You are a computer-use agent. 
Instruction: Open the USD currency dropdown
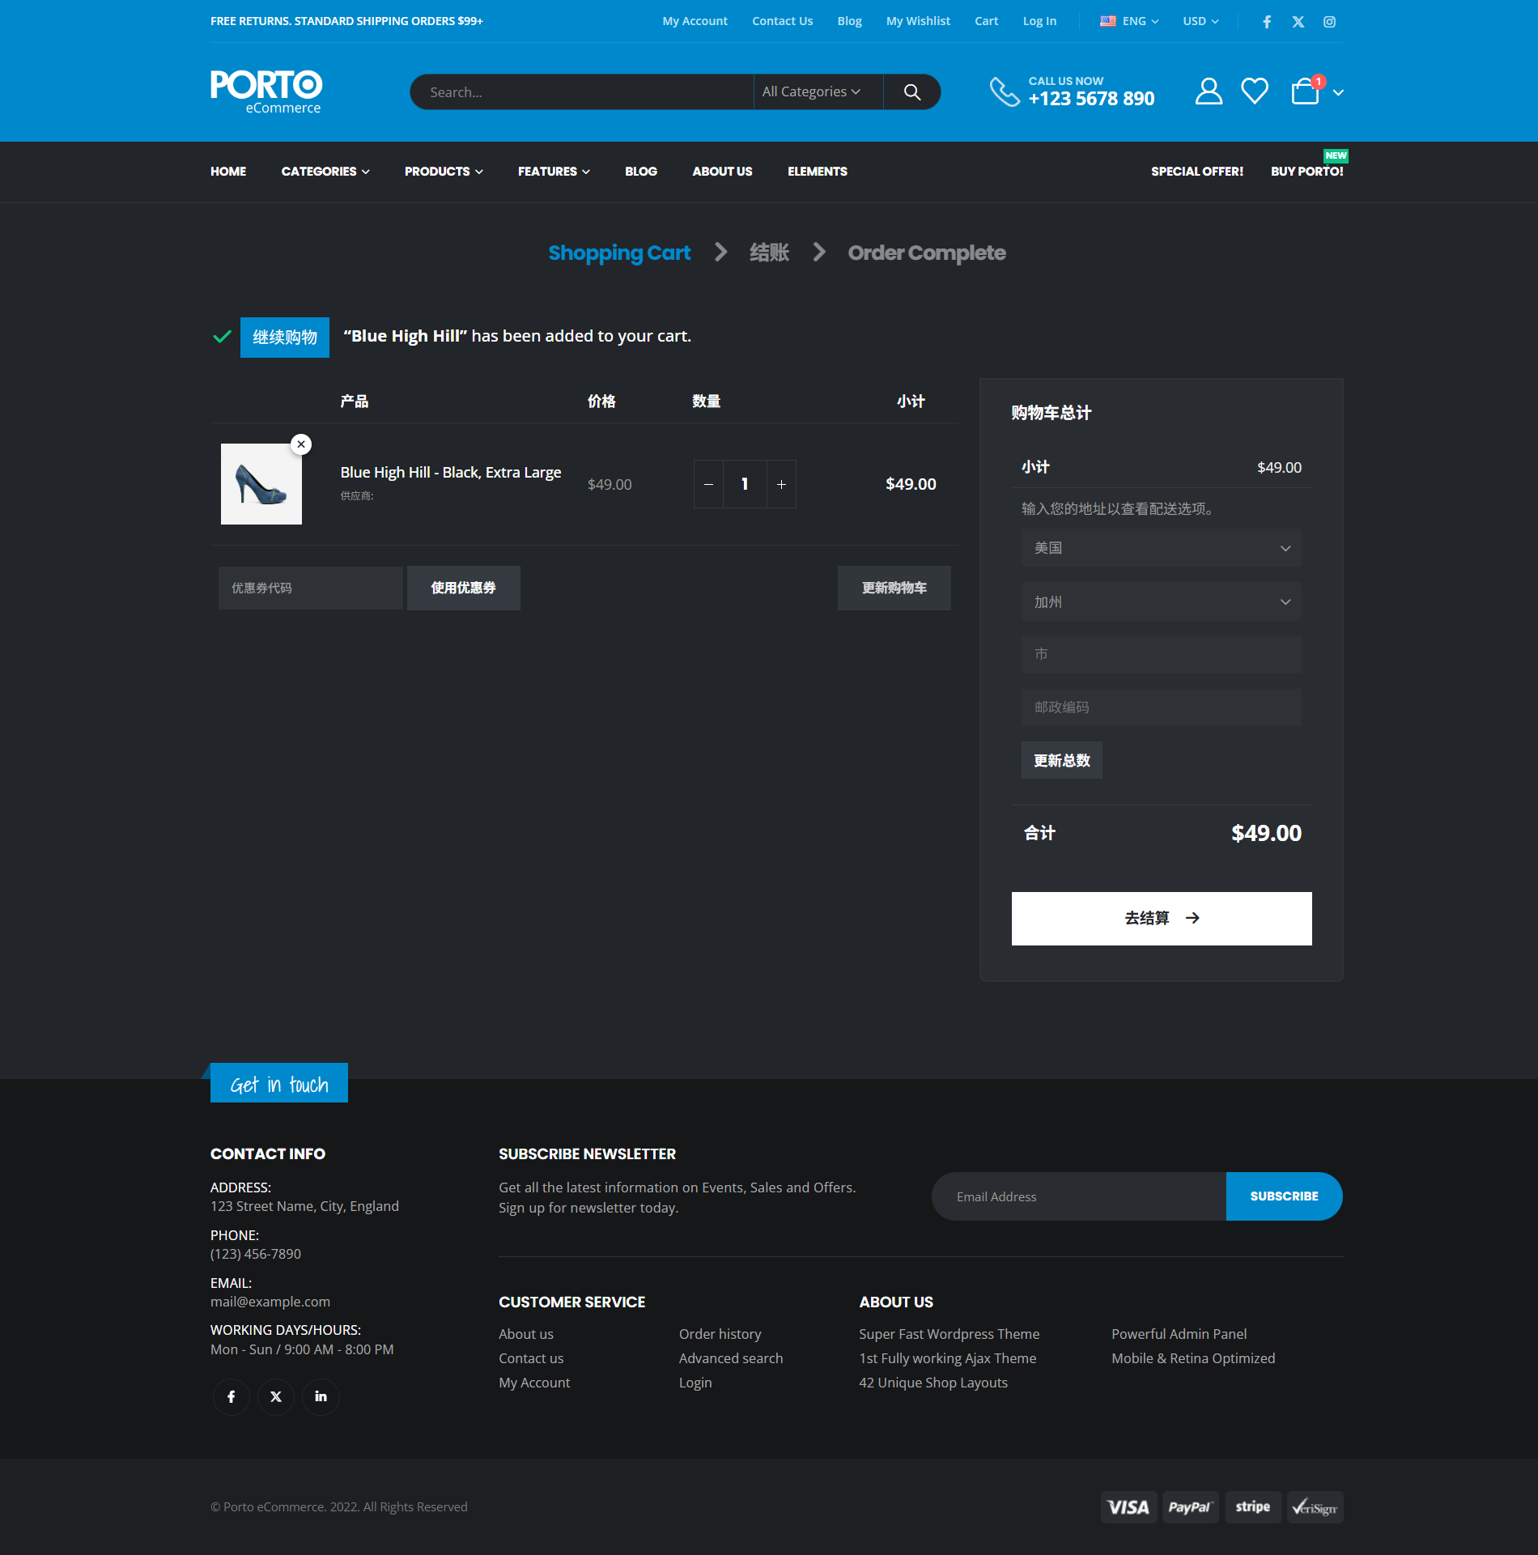pyautogui.click(x=1200, y=22)
